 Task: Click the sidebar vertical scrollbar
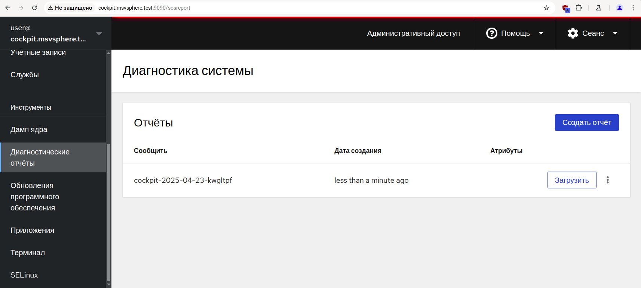tap(108, 213)
